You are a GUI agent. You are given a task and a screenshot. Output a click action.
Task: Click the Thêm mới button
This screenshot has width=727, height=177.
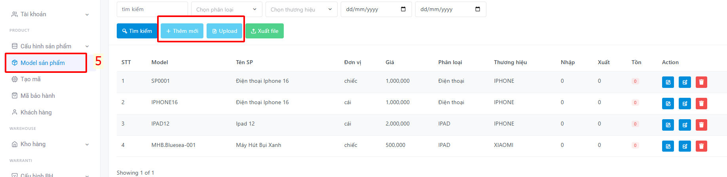point(182,31)
